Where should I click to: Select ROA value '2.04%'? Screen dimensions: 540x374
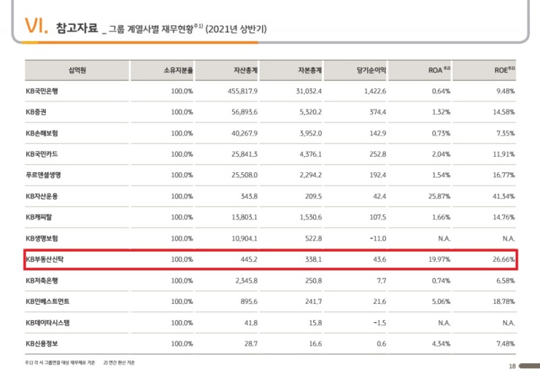coord(441,155)
